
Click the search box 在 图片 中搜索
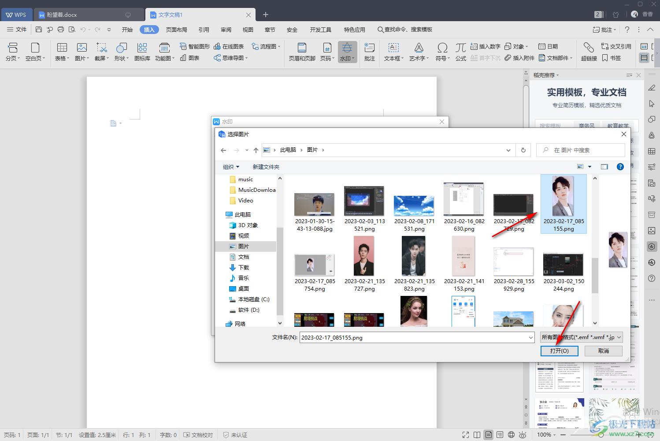pos(580,150)
